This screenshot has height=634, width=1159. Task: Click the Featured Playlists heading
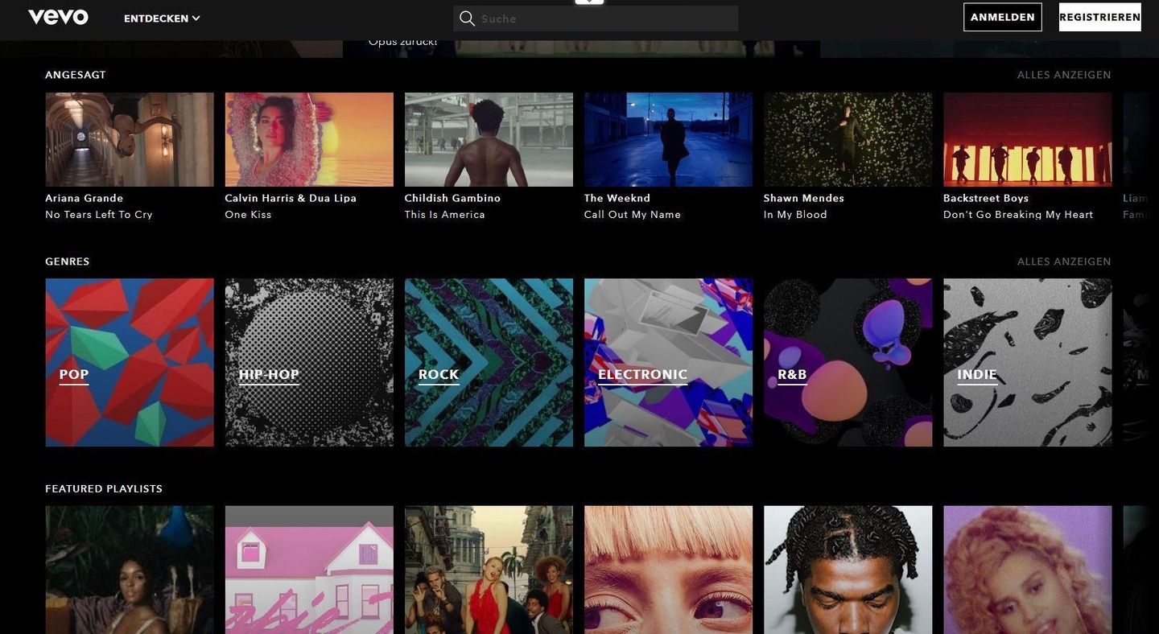104,488
